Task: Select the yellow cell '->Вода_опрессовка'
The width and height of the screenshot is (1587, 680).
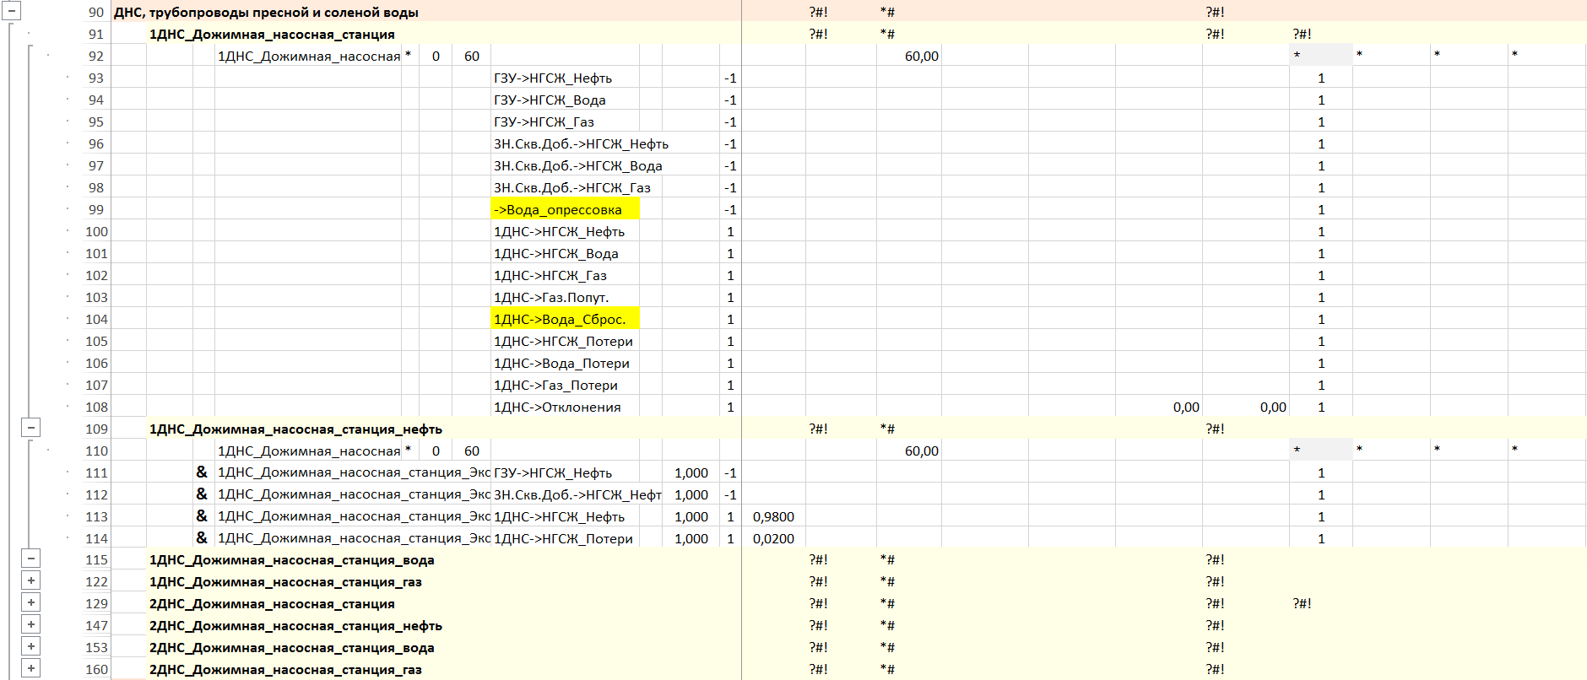Action: (x=564, y=209)
